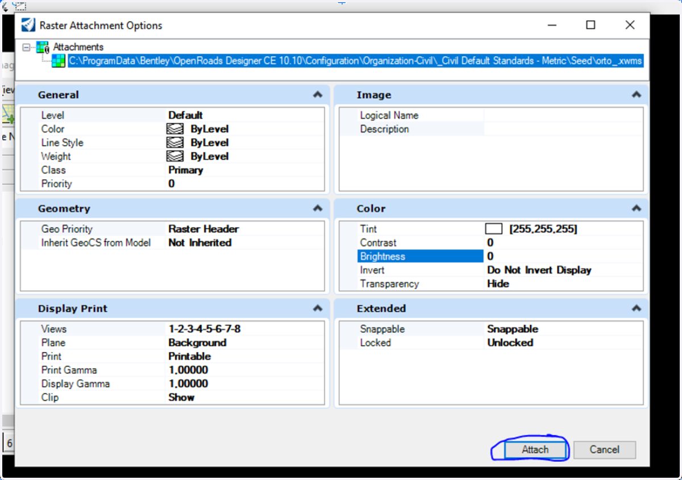Click the Line Style row ByLevel icon
Image resolution: width=682 pixels, height=480 pixels.
click(x=174, y=143)
